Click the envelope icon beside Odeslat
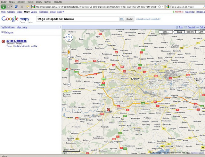The height and width of the screenshot is (157, 205). click(185, 27)
